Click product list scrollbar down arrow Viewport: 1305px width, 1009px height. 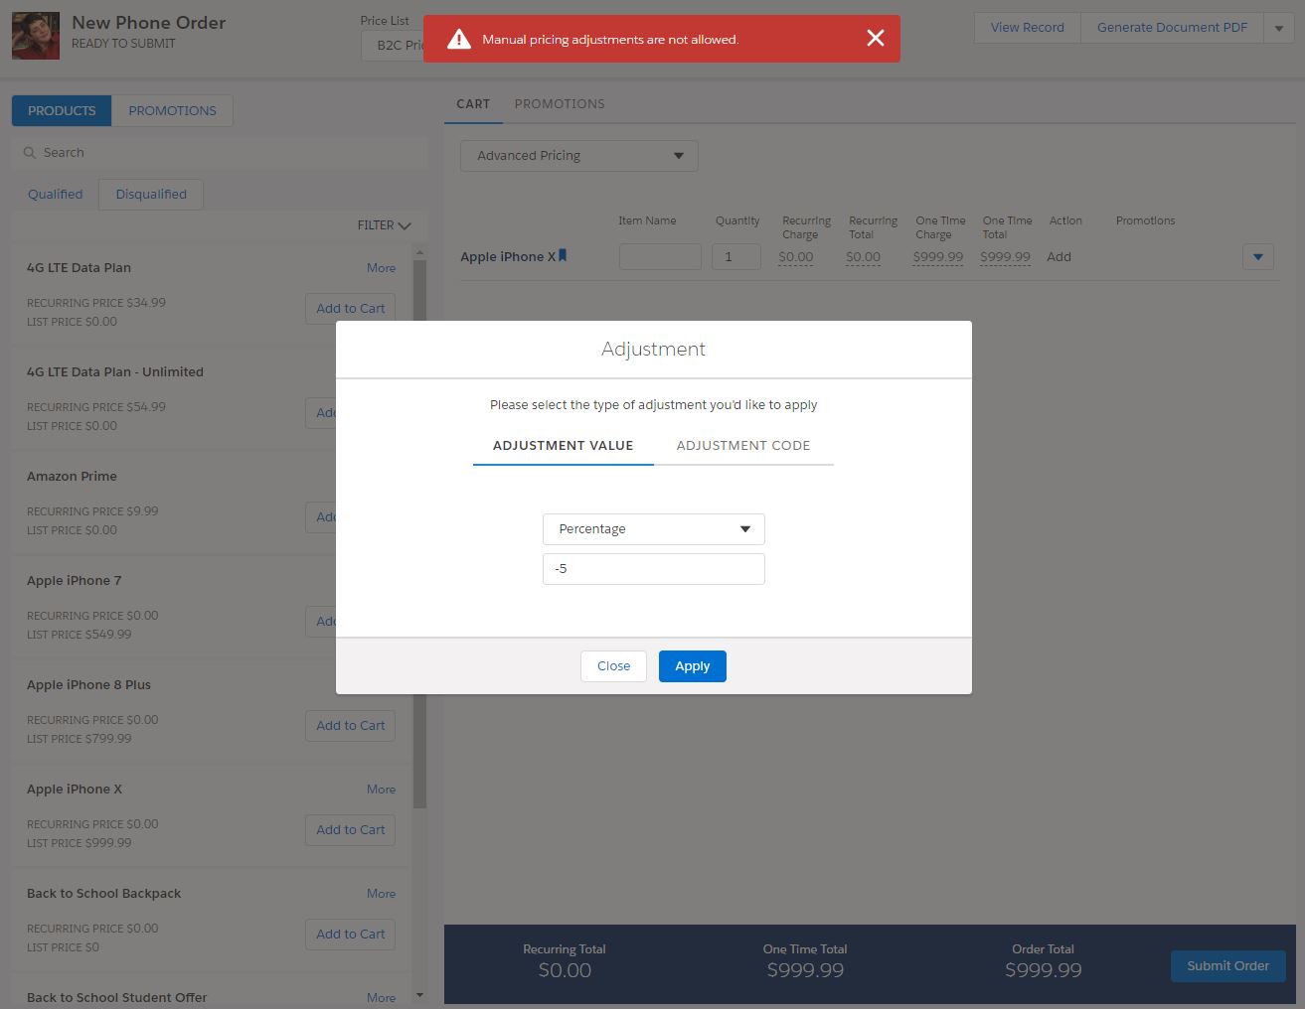click(419, 995)
